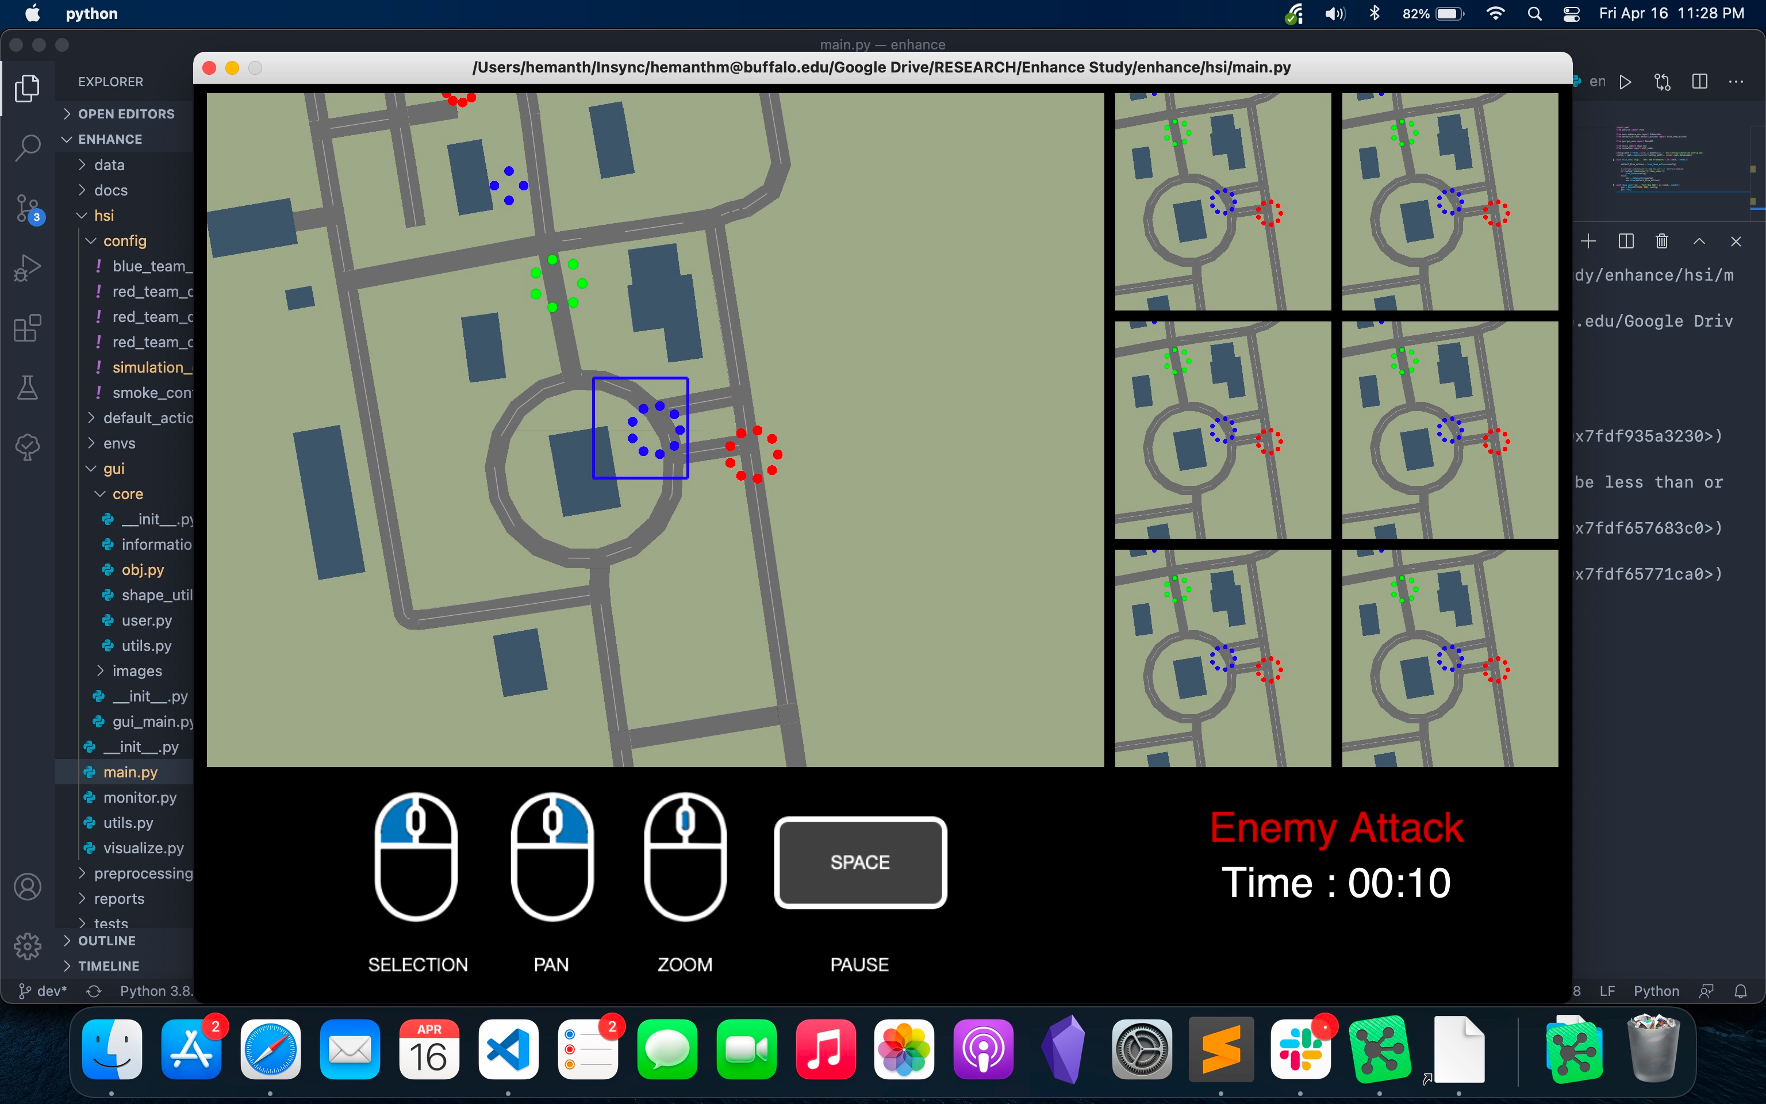Click the notifications bell in status bar
Viewport: 1766px width, 1104px height.
[1741, 991]
